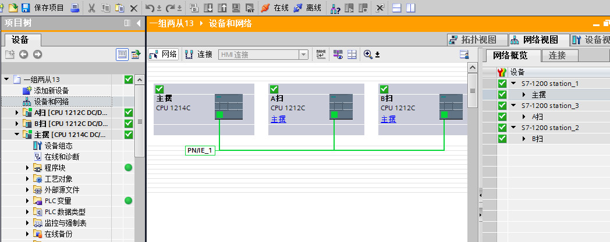Collapse the 一组两从13 project node
The height and width of the screenshot is (242, 610).
(x=6, y=80)
